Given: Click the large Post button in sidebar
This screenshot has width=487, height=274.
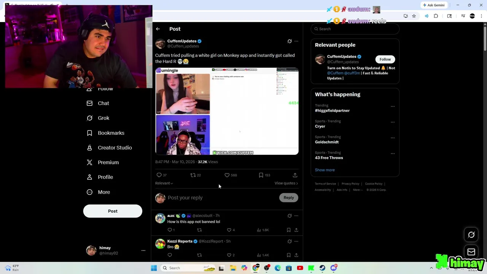Looking at the screenshot, I should (113, 211).
